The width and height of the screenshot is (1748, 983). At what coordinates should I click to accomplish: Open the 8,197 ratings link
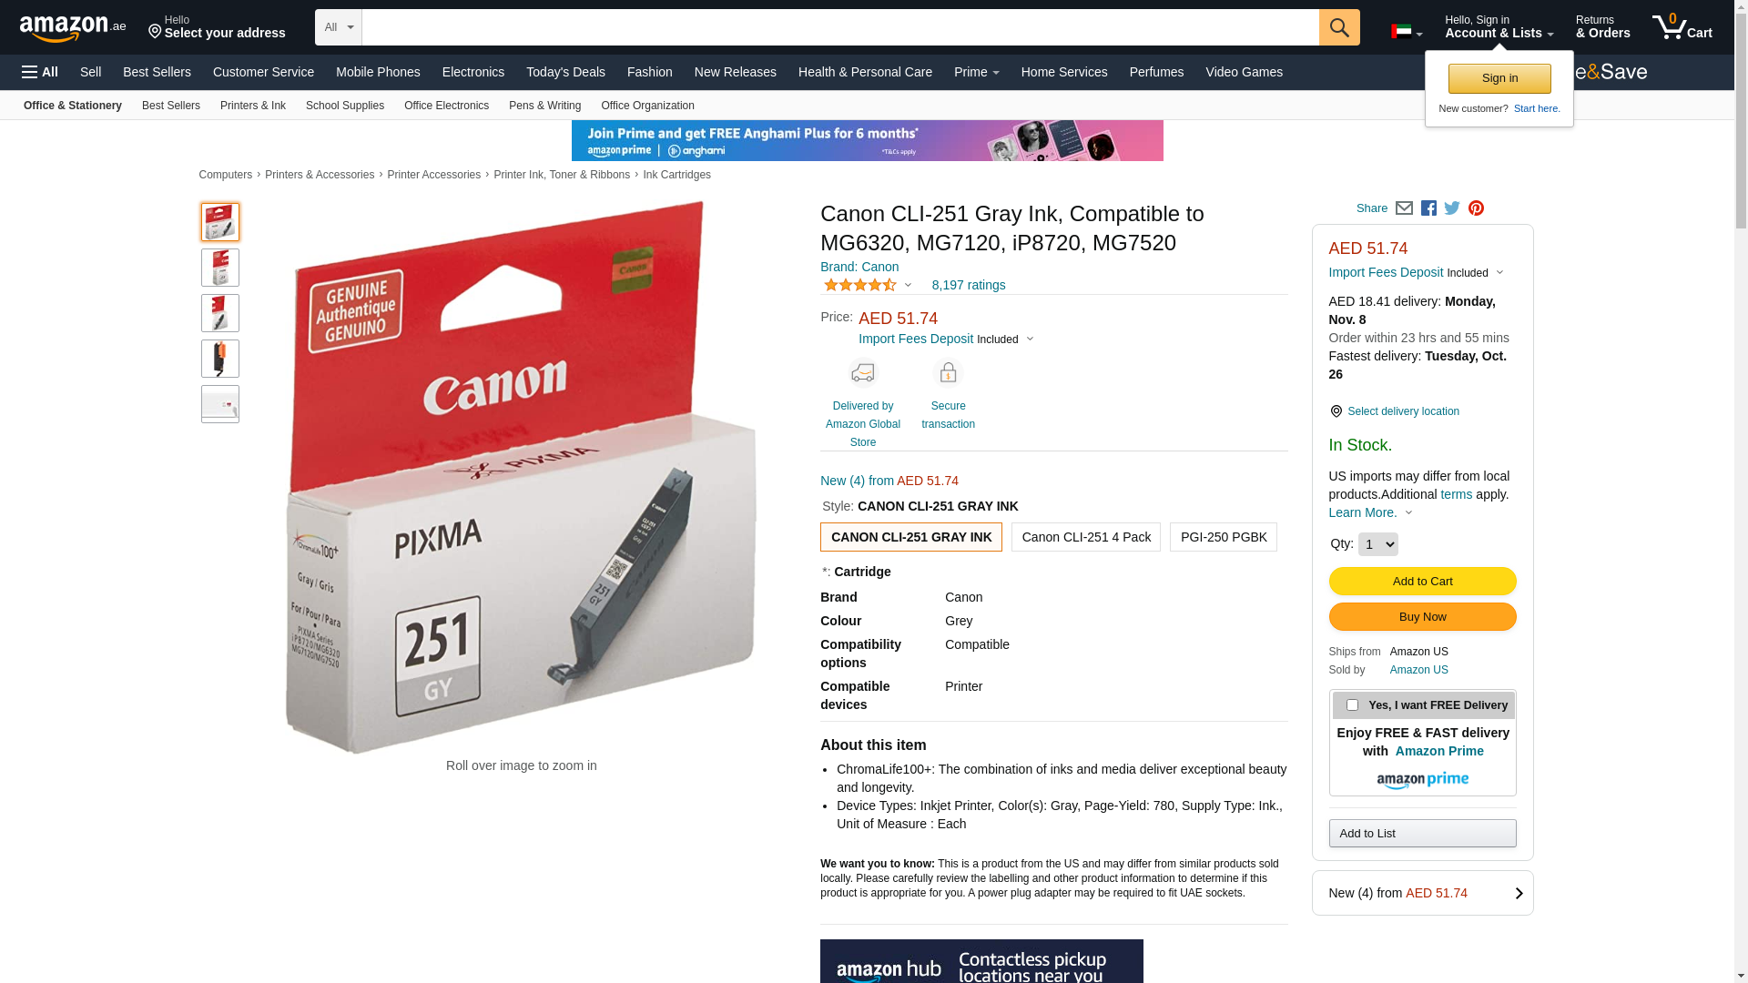(x=969, y=285)
